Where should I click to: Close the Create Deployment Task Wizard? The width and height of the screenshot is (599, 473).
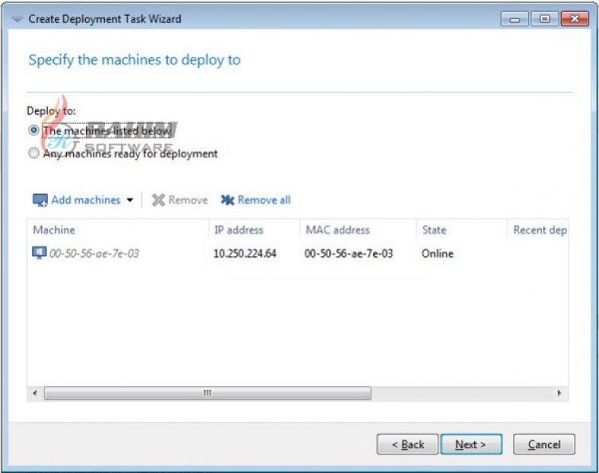(x=575, y=19)
